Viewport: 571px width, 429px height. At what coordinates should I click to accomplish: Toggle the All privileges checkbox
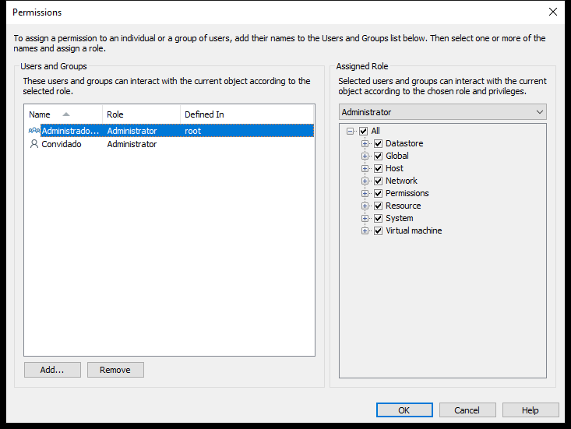[x=363, y=131]
